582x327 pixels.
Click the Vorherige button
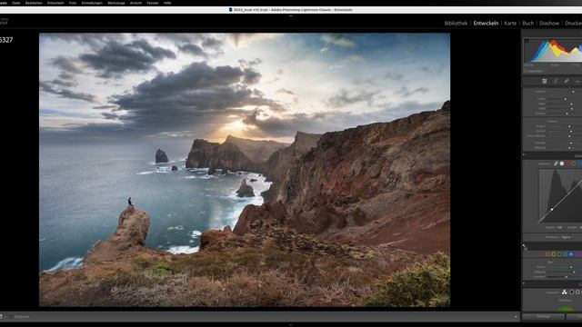[x=544, y=317]
